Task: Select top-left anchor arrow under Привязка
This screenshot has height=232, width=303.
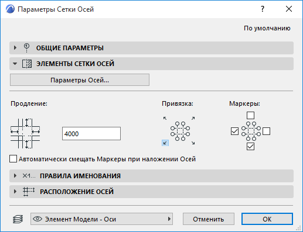Action: pos(165,118)
